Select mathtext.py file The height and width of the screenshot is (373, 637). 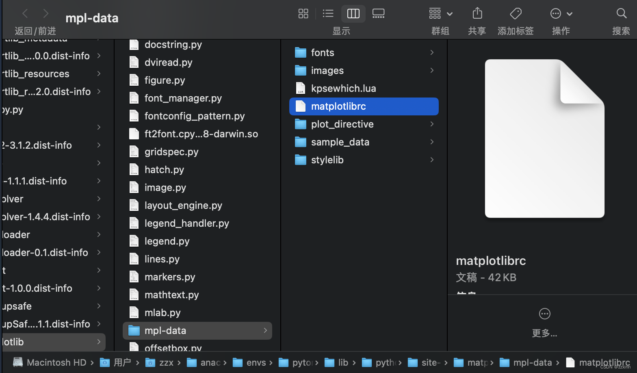[x=197, y=295]
